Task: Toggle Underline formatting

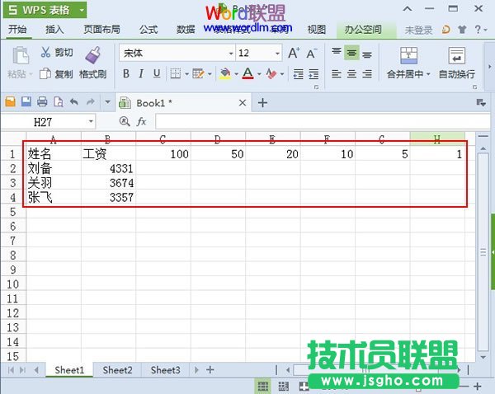Action: [x=157, y=74]
